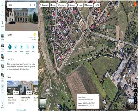Viewport: 138px width, 111px height.
Task: Click the Get app sidebar icon
Action: click(x=2, y=105)
